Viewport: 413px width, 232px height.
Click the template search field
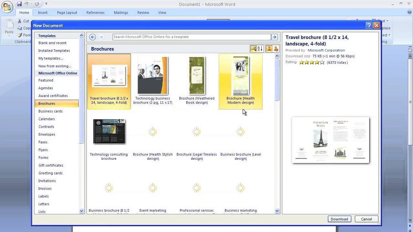pyautogui.click(x=191, y=37)
